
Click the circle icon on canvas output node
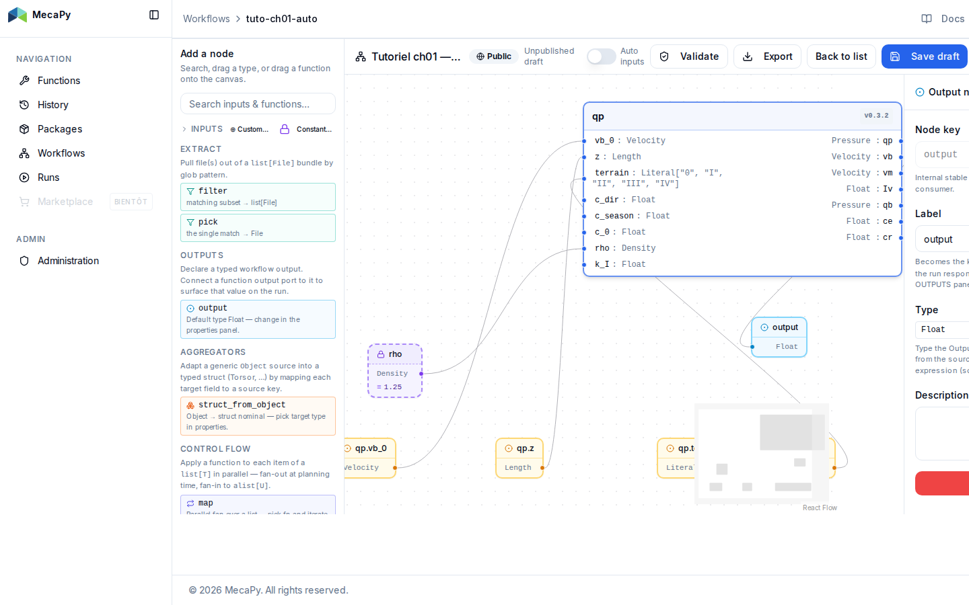(x=764, y=327)
